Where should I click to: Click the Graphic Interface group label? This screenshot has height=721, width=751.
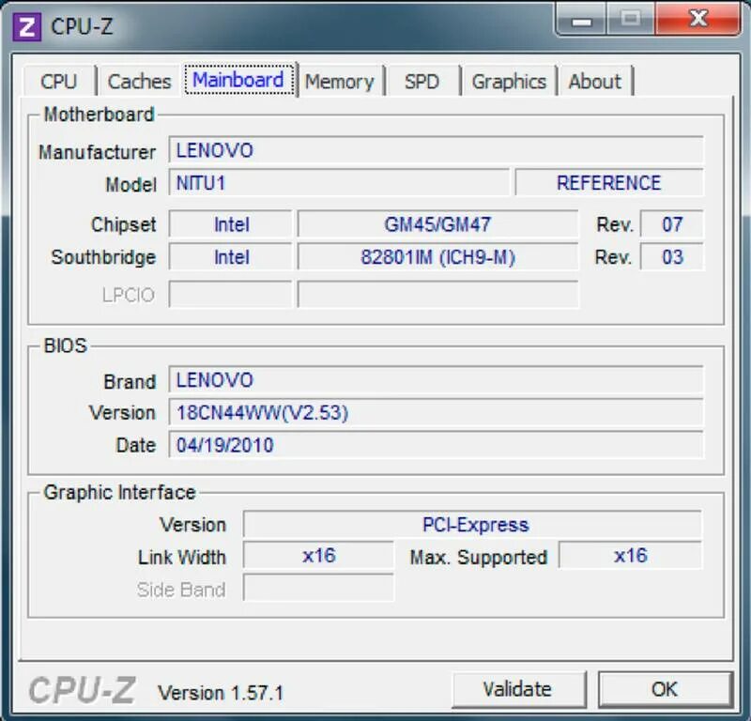pos(120,493)
